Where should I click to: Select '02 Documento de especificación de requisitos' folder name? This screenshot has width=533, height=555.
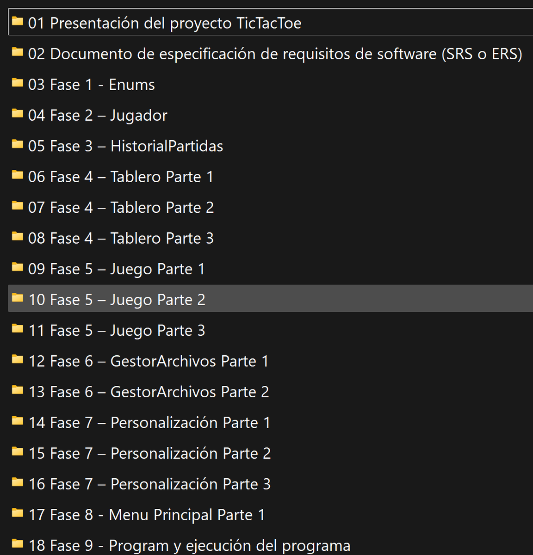[x=275, y=54]
